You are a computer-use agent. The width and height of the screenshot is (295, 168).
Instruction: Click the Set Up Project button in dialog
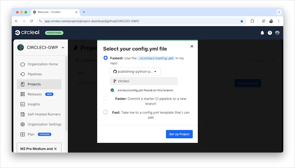pyautogui.click(x=179, y=134)
